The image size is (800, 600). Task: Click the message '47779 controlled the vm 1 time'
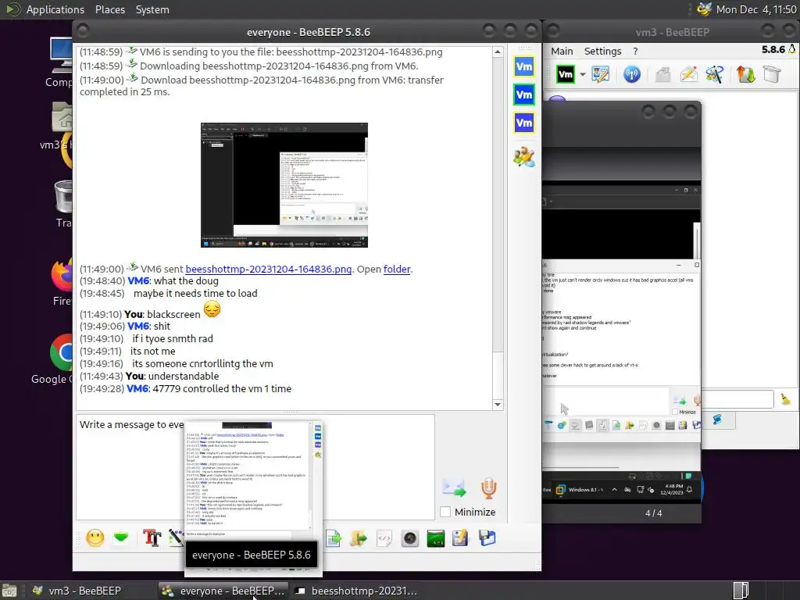[222, 389]
